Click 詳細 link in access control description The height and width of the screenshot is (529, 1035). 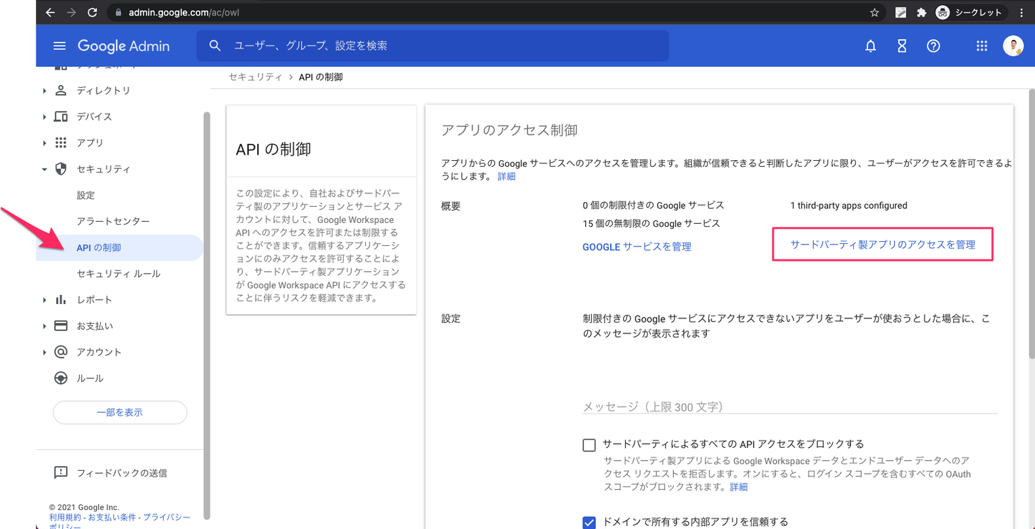coord(506,176)
